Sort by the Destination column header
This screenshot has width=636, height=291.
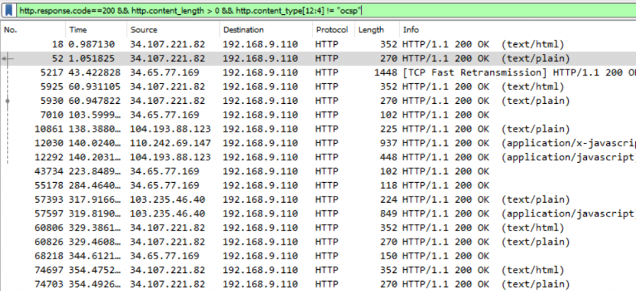point(266,30)
